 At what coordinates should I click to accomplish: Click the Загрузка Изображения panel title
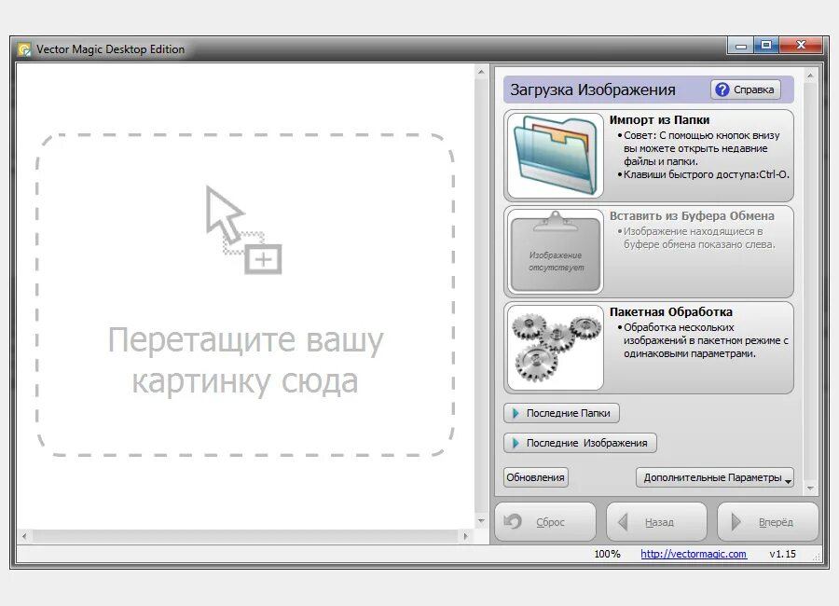pyautogui.click(x=592, y=90)
